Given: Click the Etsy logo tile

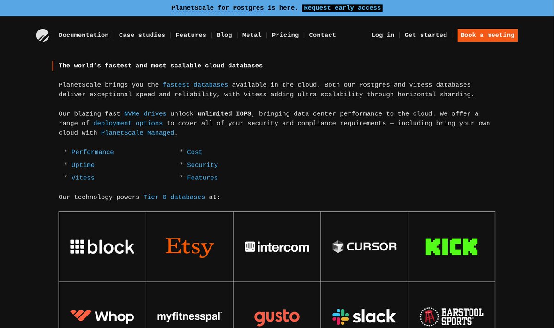Looking at the screenshot, I should pos(190,247).
